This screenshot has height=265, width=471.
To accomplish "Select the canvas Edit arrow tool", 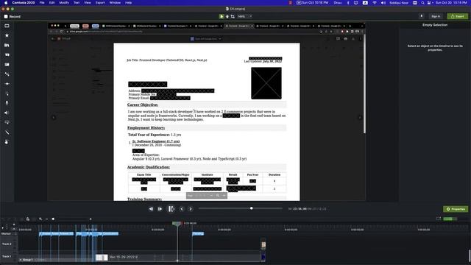I will [x=222, y=16].
